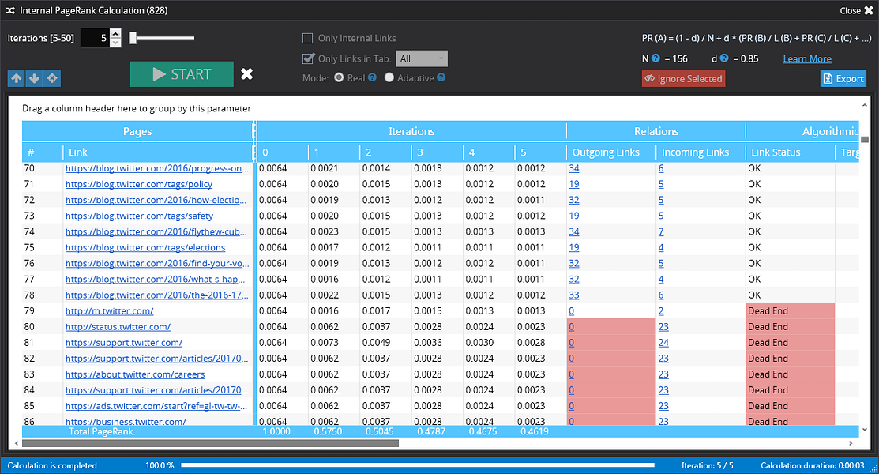Uncheck the Only Links in Tab checkbox

tap(308, 58)
